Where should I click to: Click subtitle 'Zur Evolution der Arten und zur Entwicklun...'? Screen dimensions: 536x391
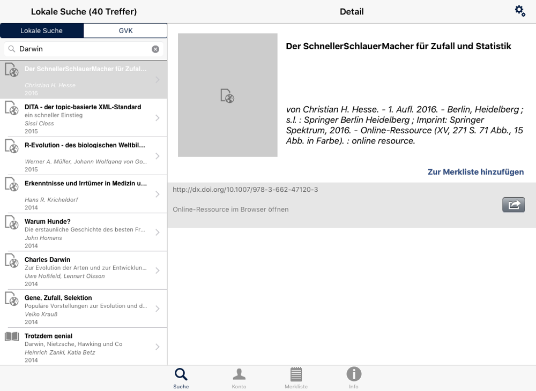tap(85, 268)
